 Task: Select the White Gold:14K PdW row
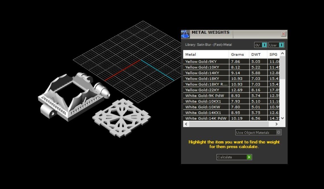pos(231,118)
